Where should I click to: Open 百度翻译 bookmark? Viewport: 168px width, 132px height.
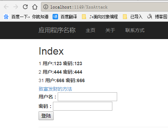69,17
